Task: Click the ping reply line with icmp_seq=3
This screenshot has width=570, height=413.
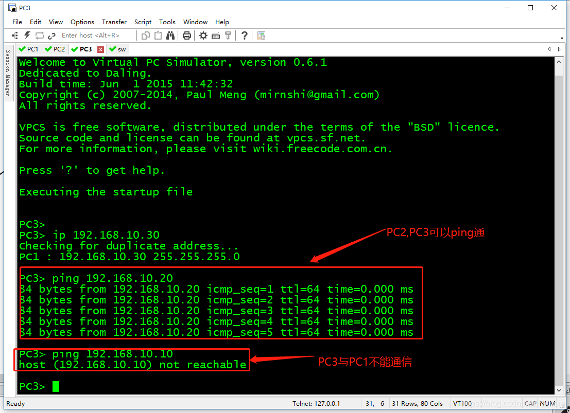Action: (x=216, y=311)
